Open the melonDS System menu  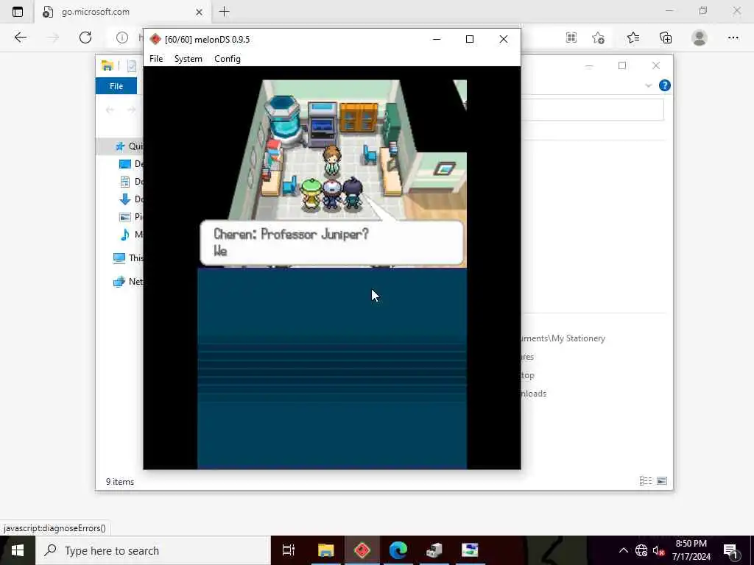[x=188, y=59]
